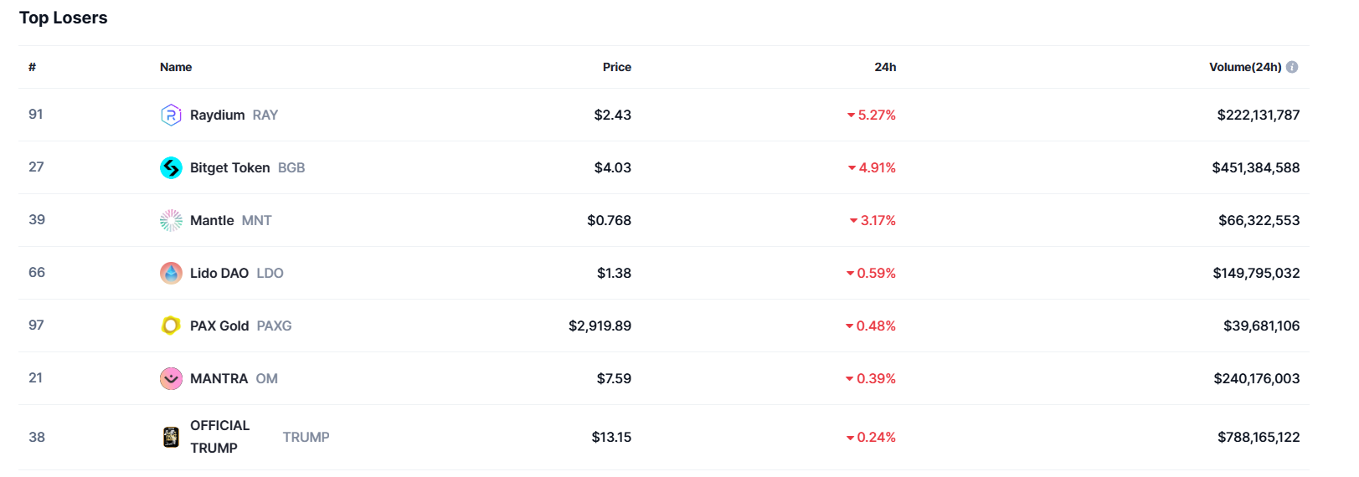Click the Lido DAO logo icon
Viewport: 1359px width, 477px height.
(171, 273)
